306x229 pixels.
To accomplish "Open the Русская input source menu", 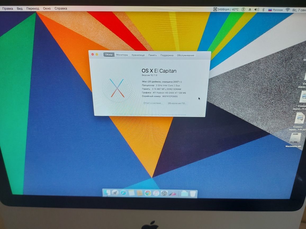I will click(275, 10).
